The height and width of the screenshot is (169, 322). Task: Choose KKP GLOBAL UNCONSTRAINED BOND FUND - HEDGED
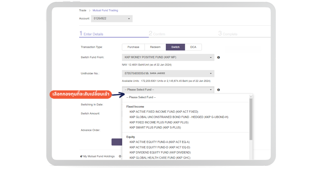pos(179,117)
